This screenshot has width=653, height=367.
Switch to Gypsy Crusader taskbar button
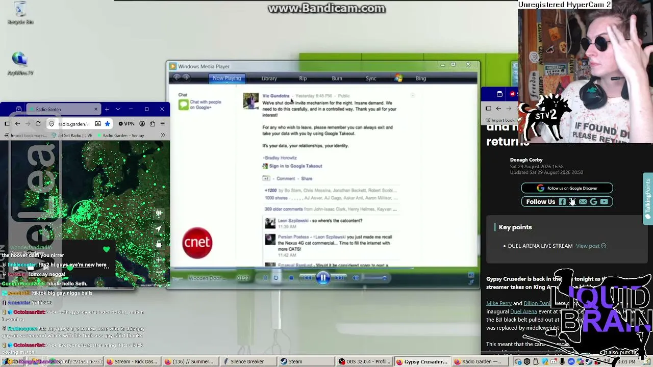coord(422,362)
